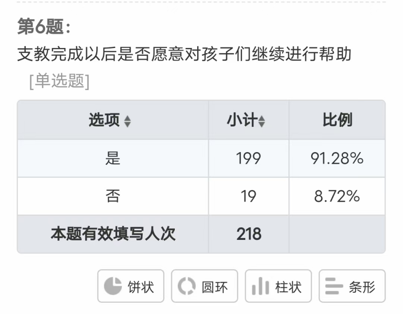Click the 选项 column header text
This screenshot has height=314, width=403.
tap(104, 120)
